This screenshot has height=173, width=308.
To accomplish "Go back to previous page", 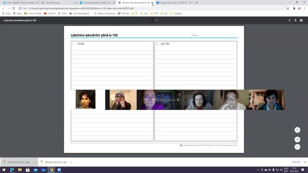I will [x=3, y=9].
